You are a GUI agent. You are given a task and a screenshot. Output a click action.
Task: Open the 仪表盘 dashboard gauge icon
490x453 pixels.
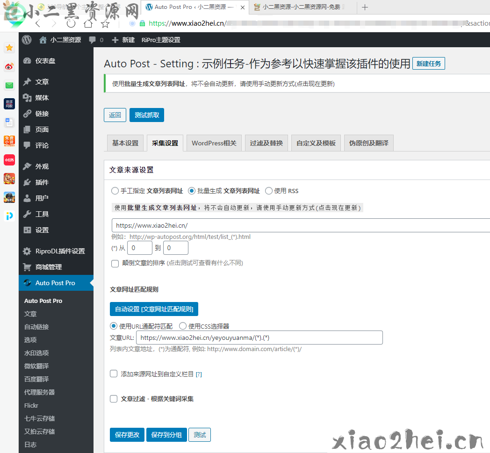[x=28, y=61]
